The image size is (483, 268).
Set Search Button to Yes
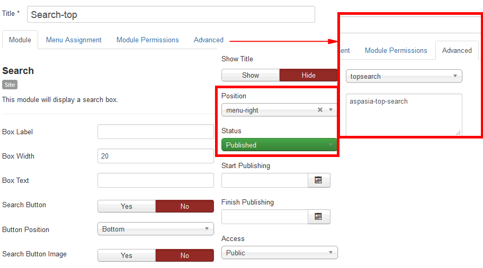[x=127, y=206]
